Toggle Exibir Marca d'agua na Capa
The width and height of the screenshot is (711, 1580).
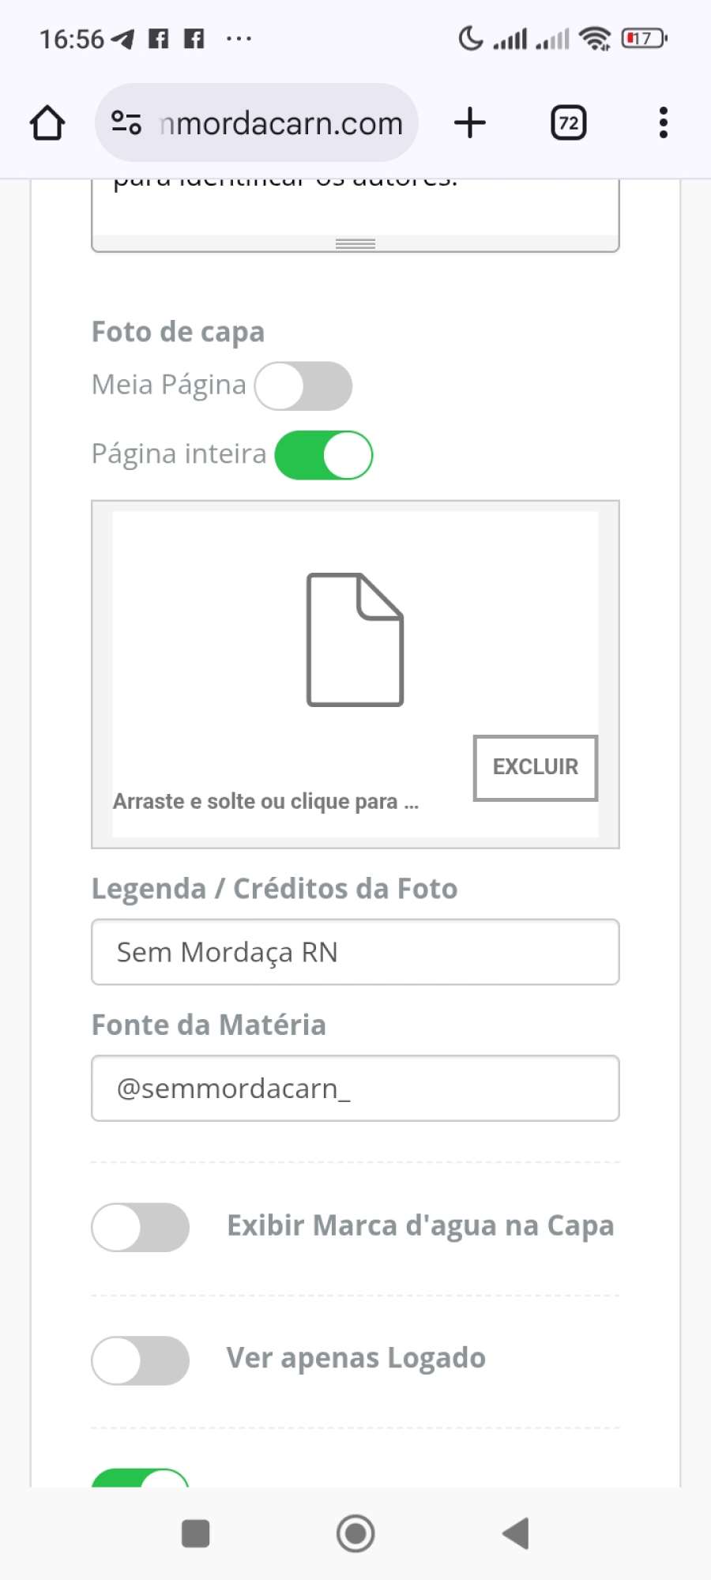[x=141, y=1227]
